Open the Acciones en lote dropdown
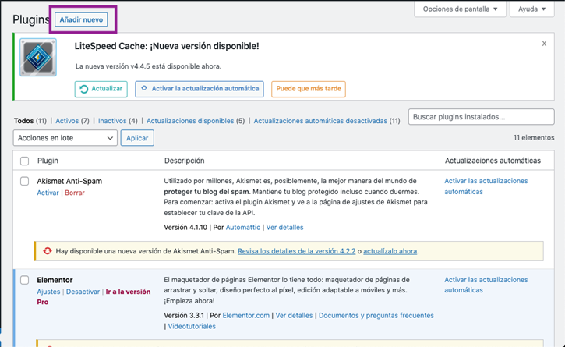The image size is (565, 347). (65, 138)
